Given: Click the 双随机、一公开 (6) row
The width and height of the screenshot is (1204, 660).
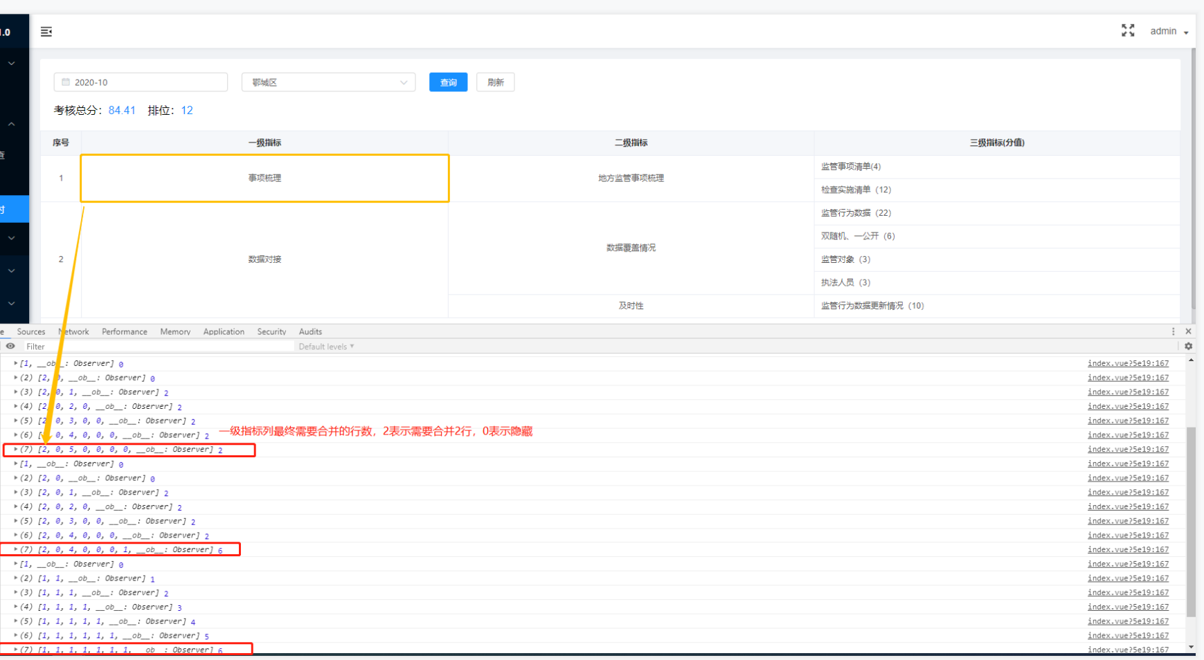Looking at the screenshot, I should tap(997, 236).
